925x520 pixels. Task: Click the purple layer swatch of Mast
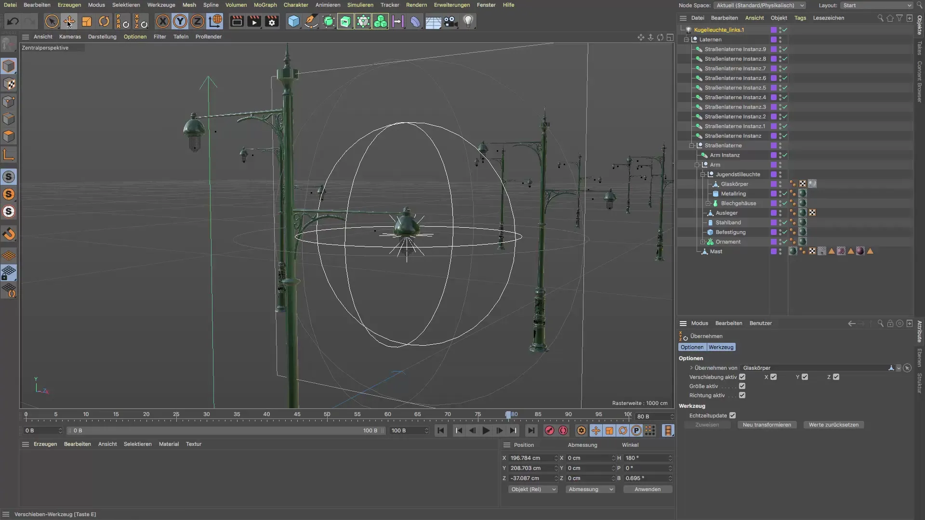(773, 251)
